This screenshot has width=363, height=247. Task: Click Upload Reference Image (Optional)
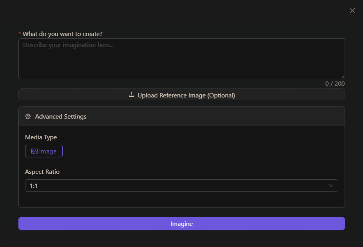[182, 94]
